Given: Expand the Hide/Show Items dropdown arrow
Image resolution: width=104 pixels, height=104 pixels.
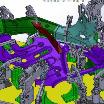Looking at the screenshot, I should (71, 1).
